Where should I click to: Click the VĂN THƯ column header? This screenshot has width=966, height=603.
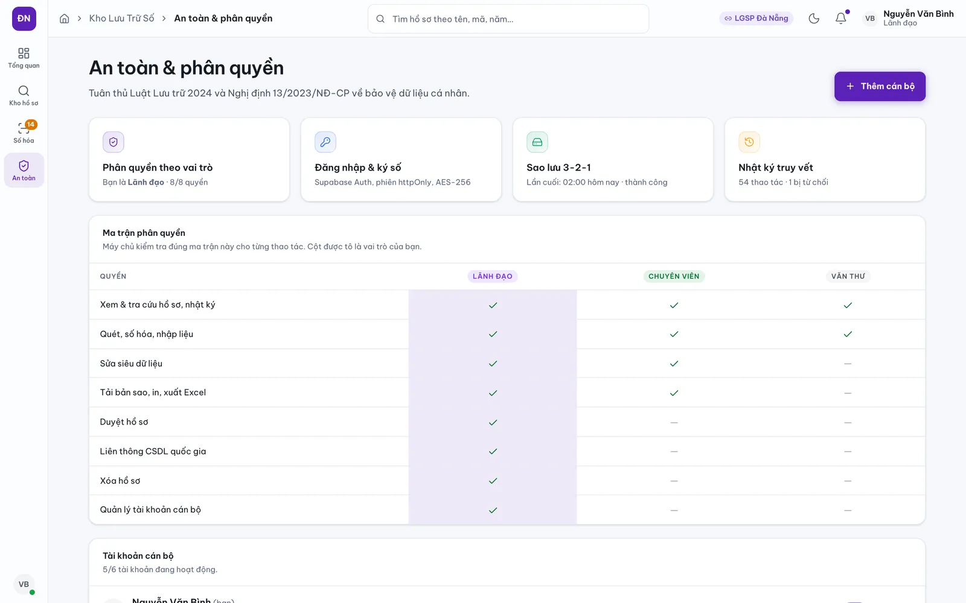848,276
